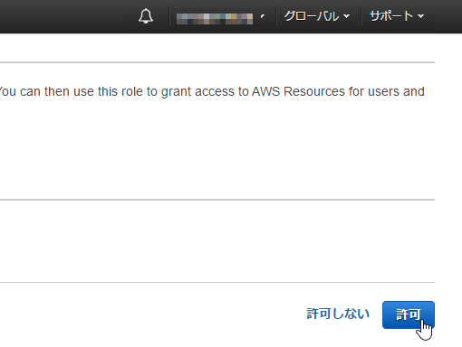
Task: Click the 許可しない link
Action: (x=338, y=314)
